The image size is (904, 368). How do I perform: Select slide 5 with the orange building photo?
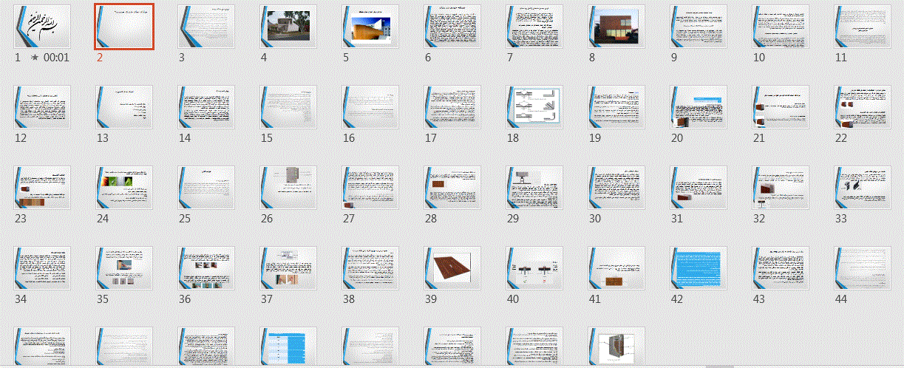[371, 27]
